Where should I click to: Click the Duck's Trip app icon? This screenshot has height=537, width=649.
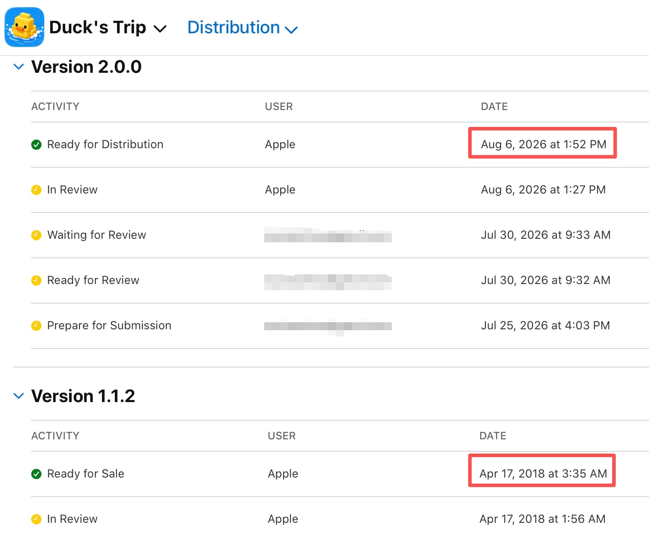(x=24, y=27)
